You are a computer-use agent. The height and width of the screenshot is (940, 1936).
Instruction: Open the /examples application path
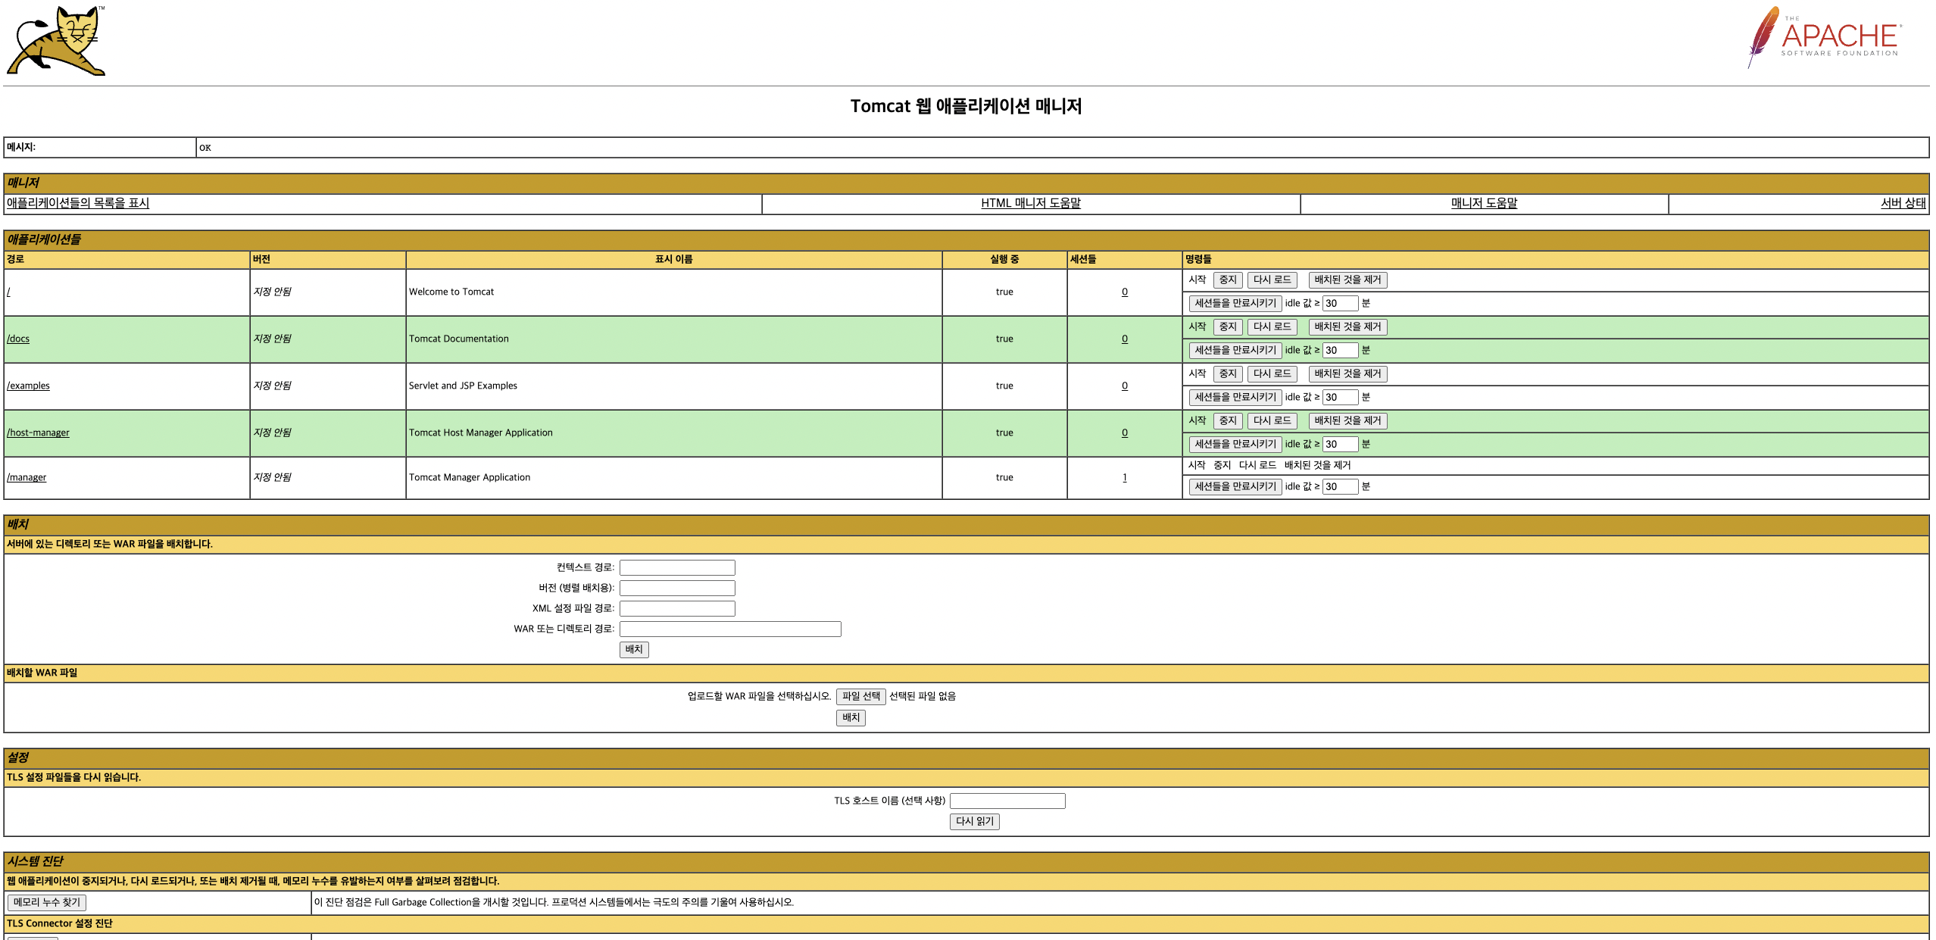pyautogui.click(x=28, y=386)
